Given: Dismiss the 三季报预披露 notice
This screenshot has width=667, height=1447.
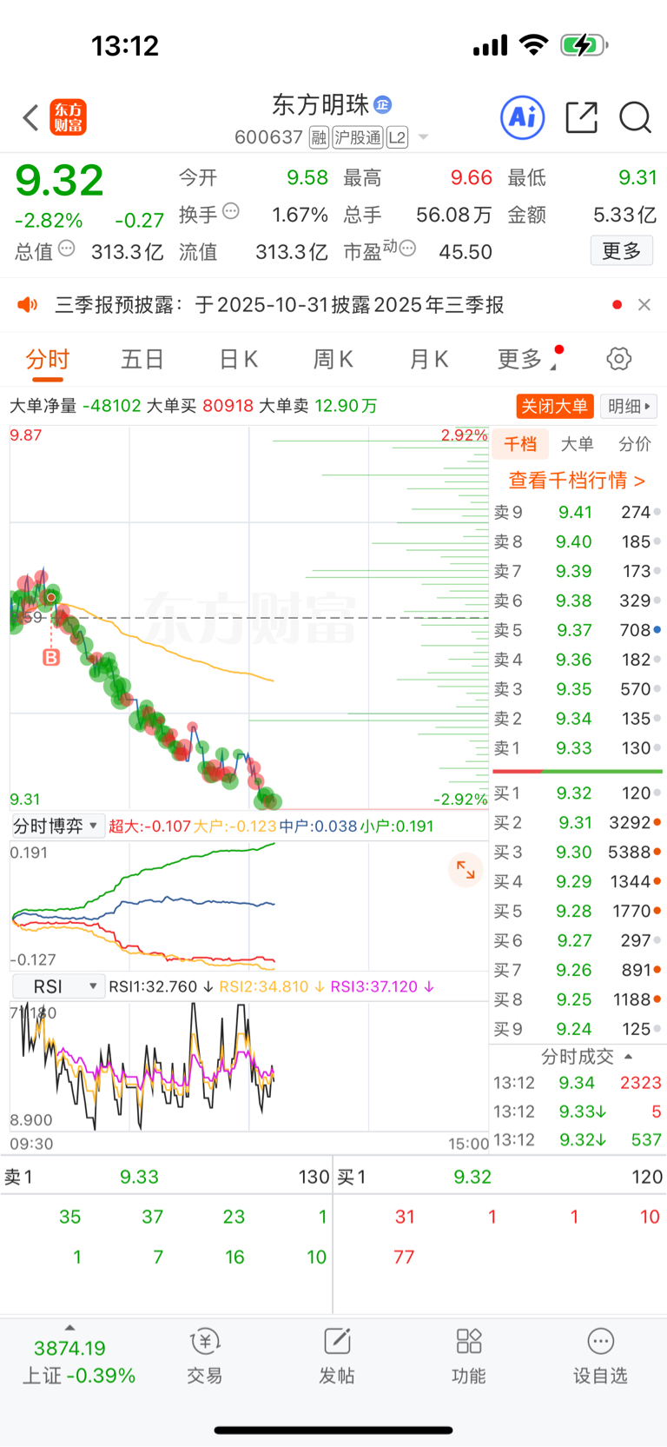Looking at the screenshot, I should tap(644, 304).
